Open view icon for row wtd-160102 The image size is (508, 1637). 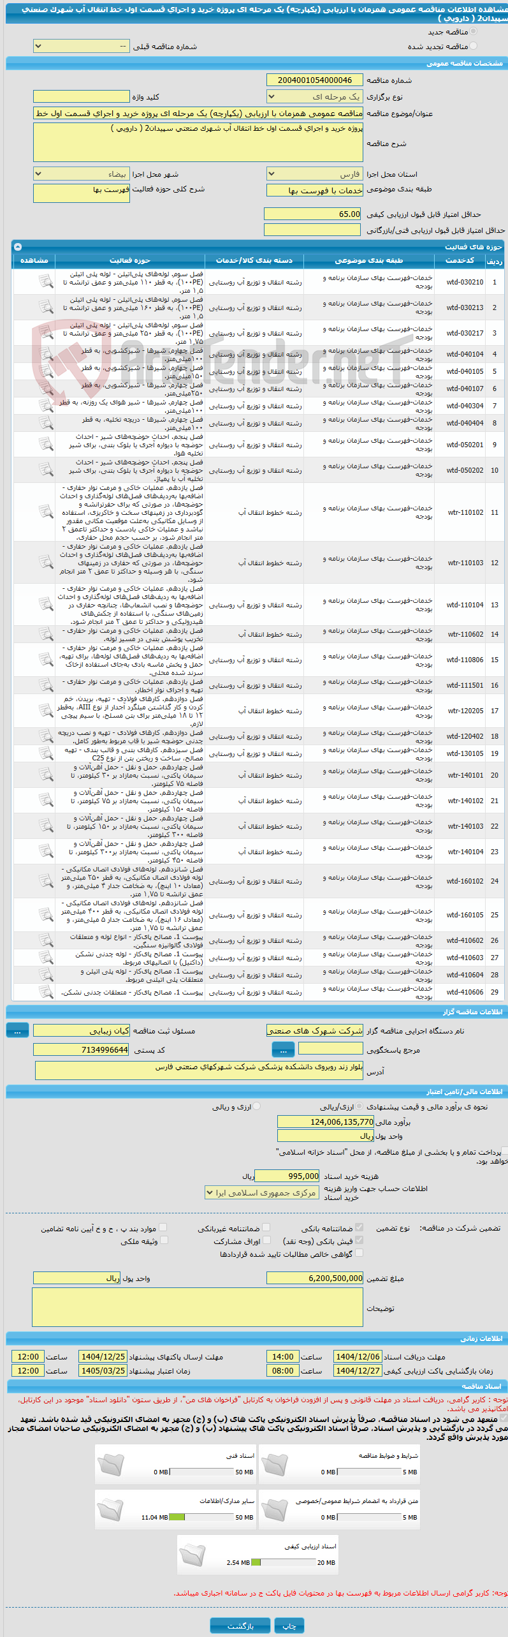point(46,880)
